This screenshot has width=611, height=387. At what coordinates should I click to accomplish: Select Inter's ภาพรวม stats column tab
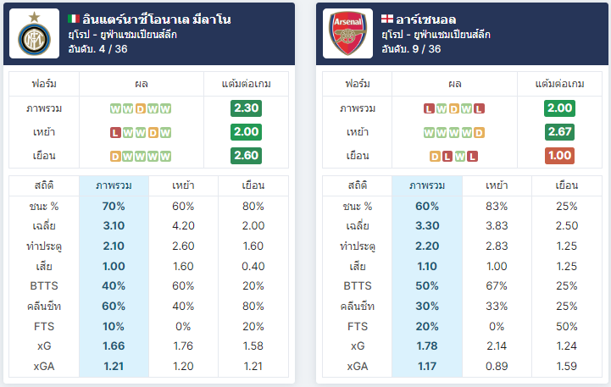(x=114, y=185)
